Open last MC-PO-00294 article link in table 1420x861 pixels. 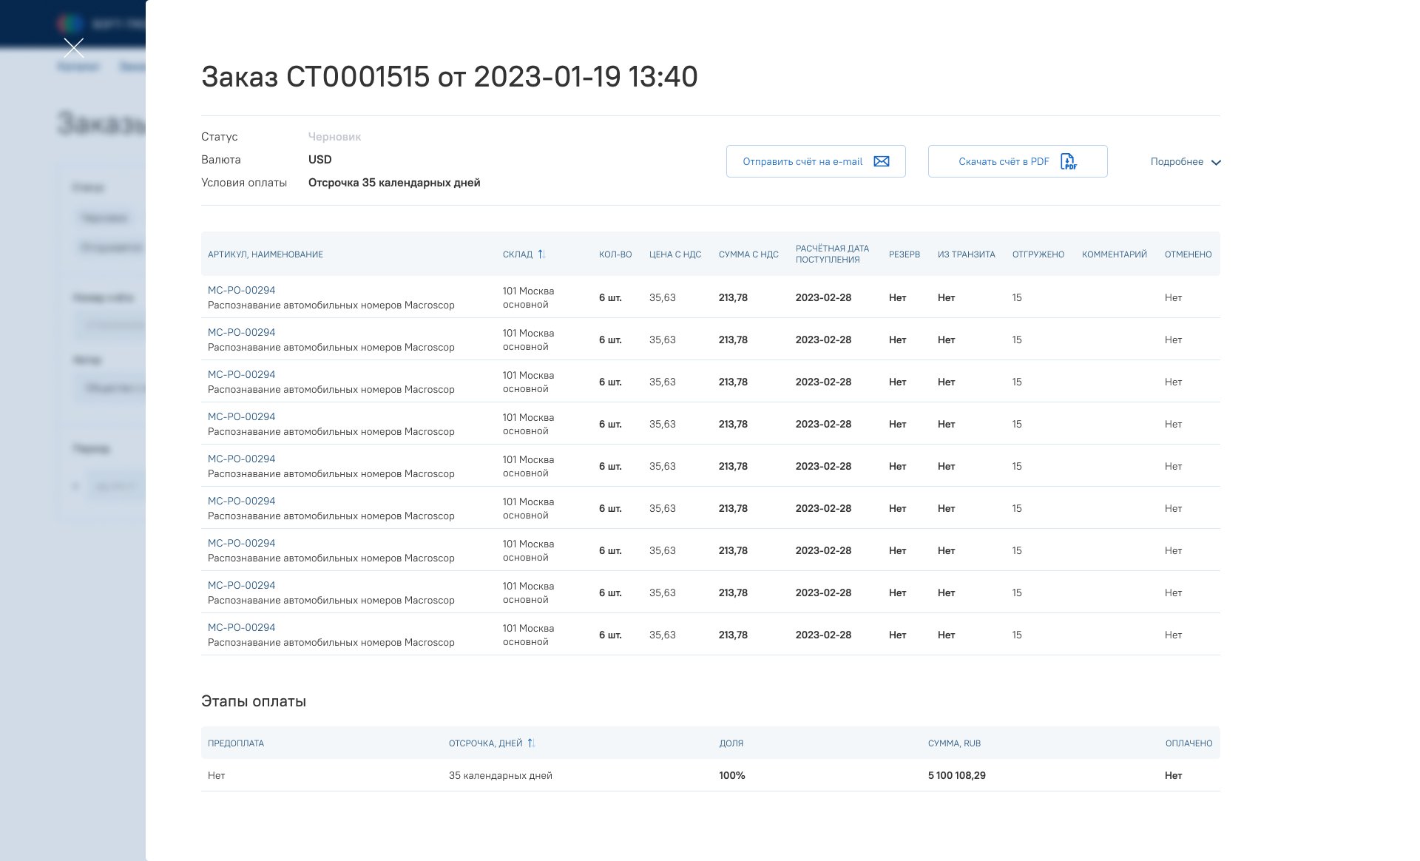pyautogui.click(x=241, y=627)
